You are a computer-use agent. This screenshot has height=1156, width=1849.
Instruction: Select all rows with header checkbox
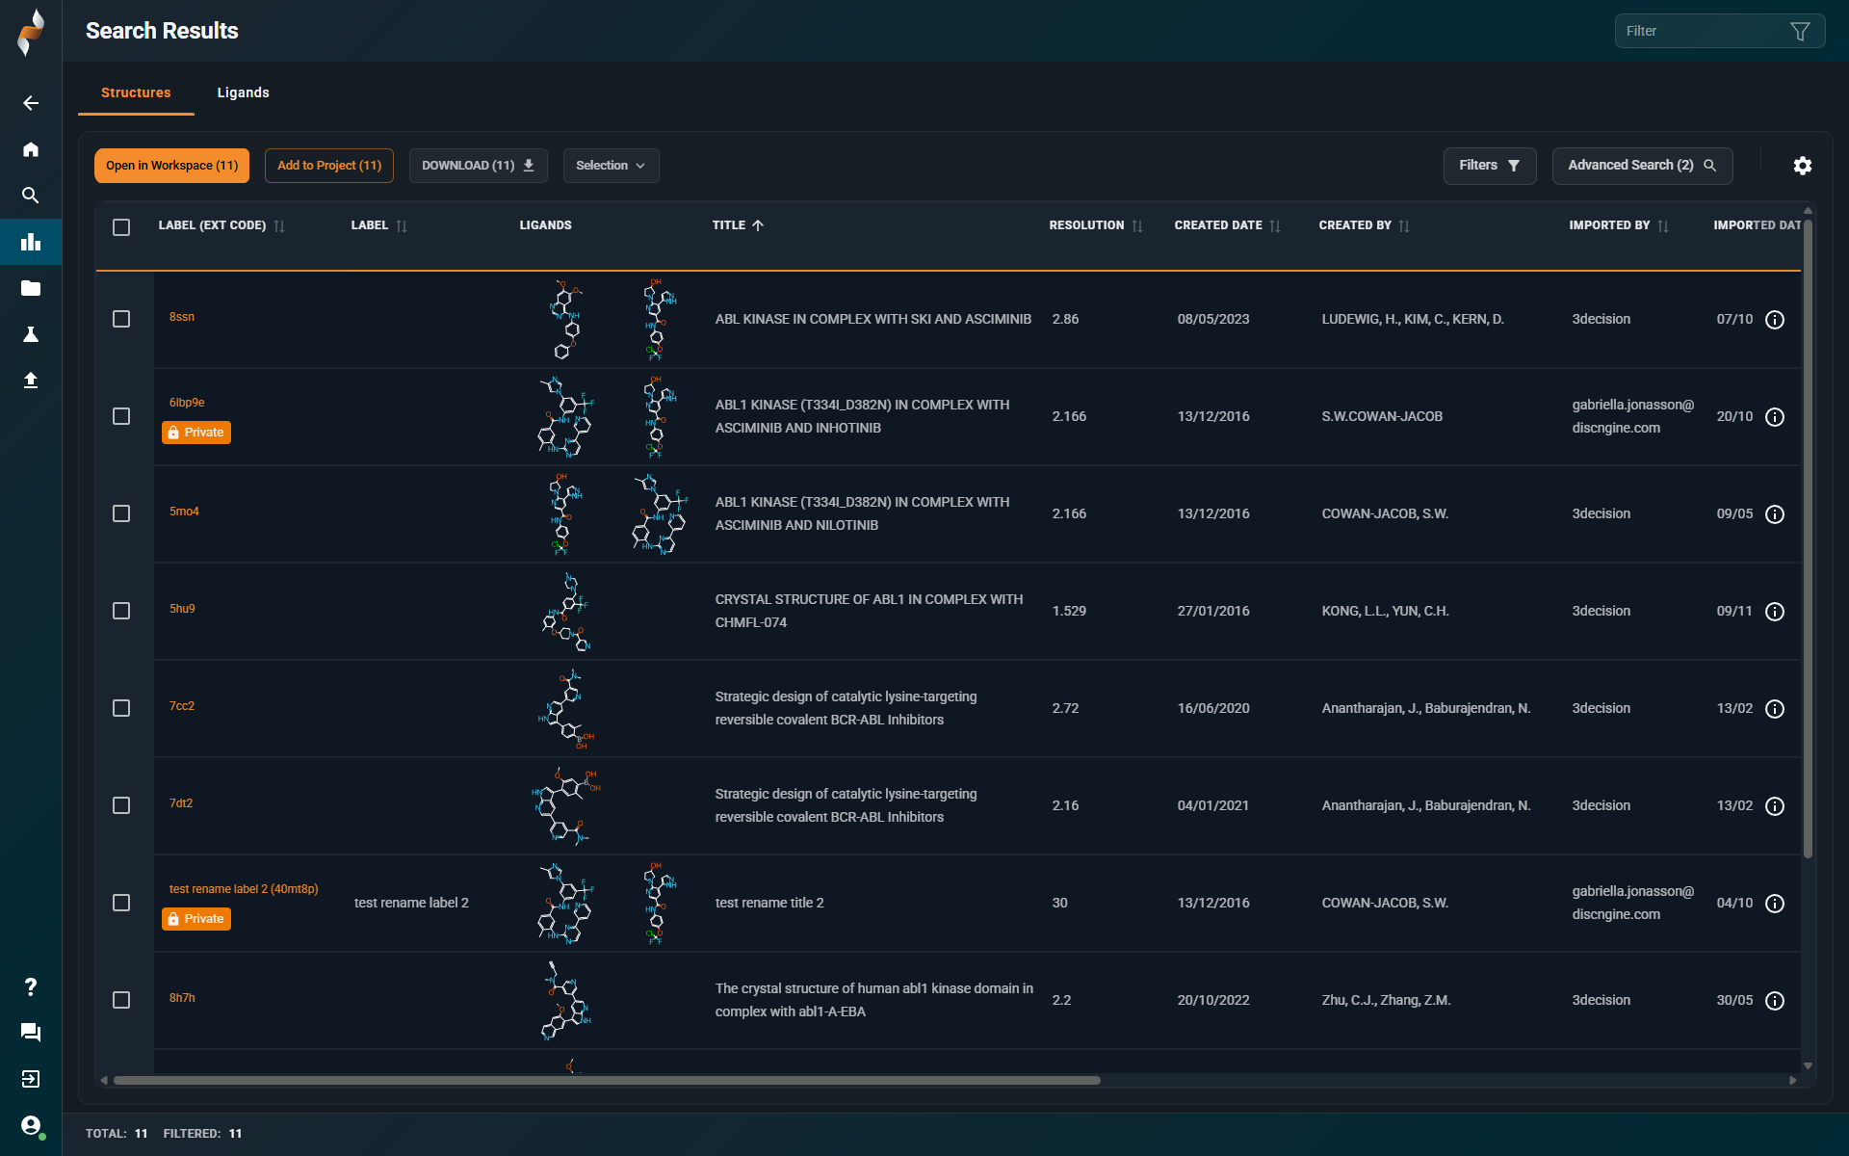[121, 227]
